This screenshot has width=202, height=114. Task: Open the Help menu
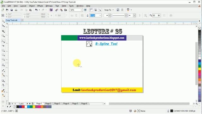coord(88,6)
